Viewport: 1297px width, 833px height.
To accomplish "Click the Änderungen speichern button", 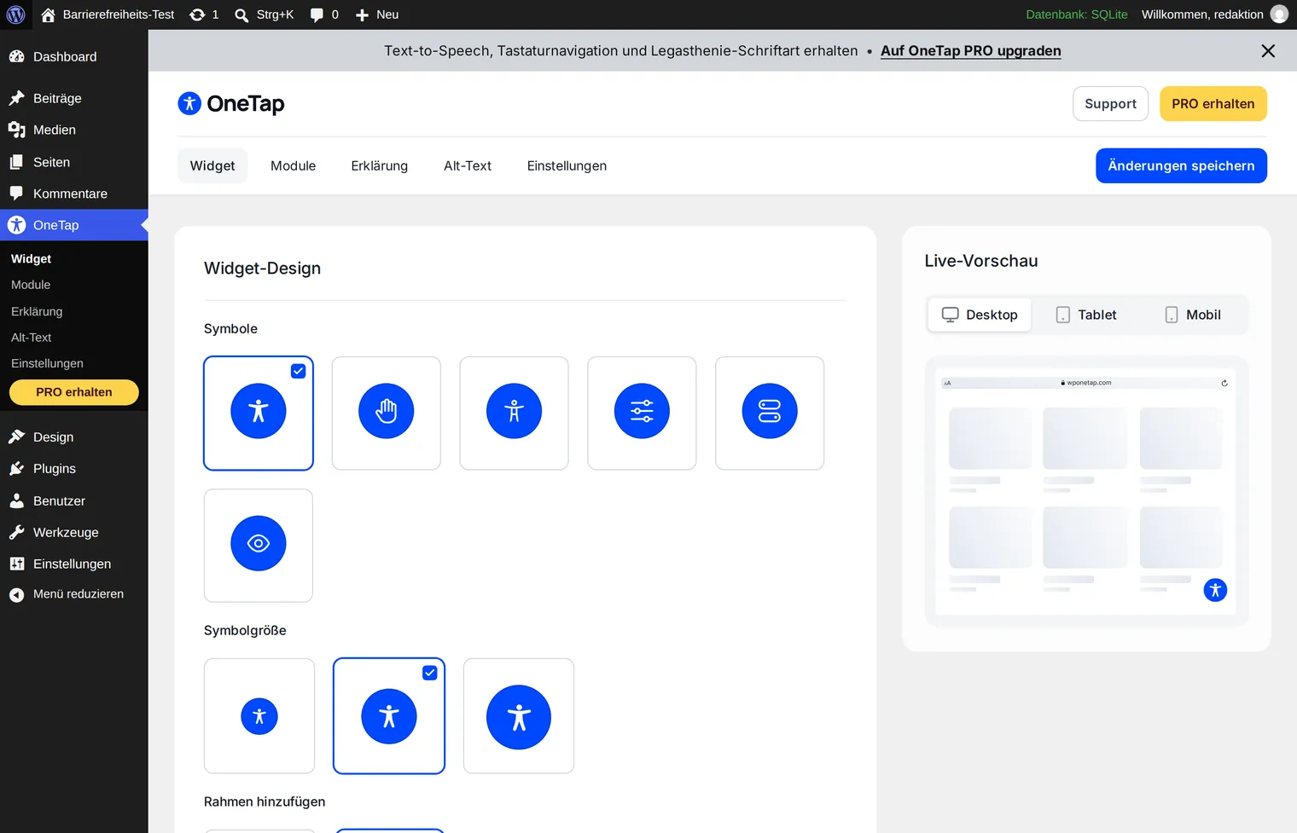I will (x=1181, y=165).
